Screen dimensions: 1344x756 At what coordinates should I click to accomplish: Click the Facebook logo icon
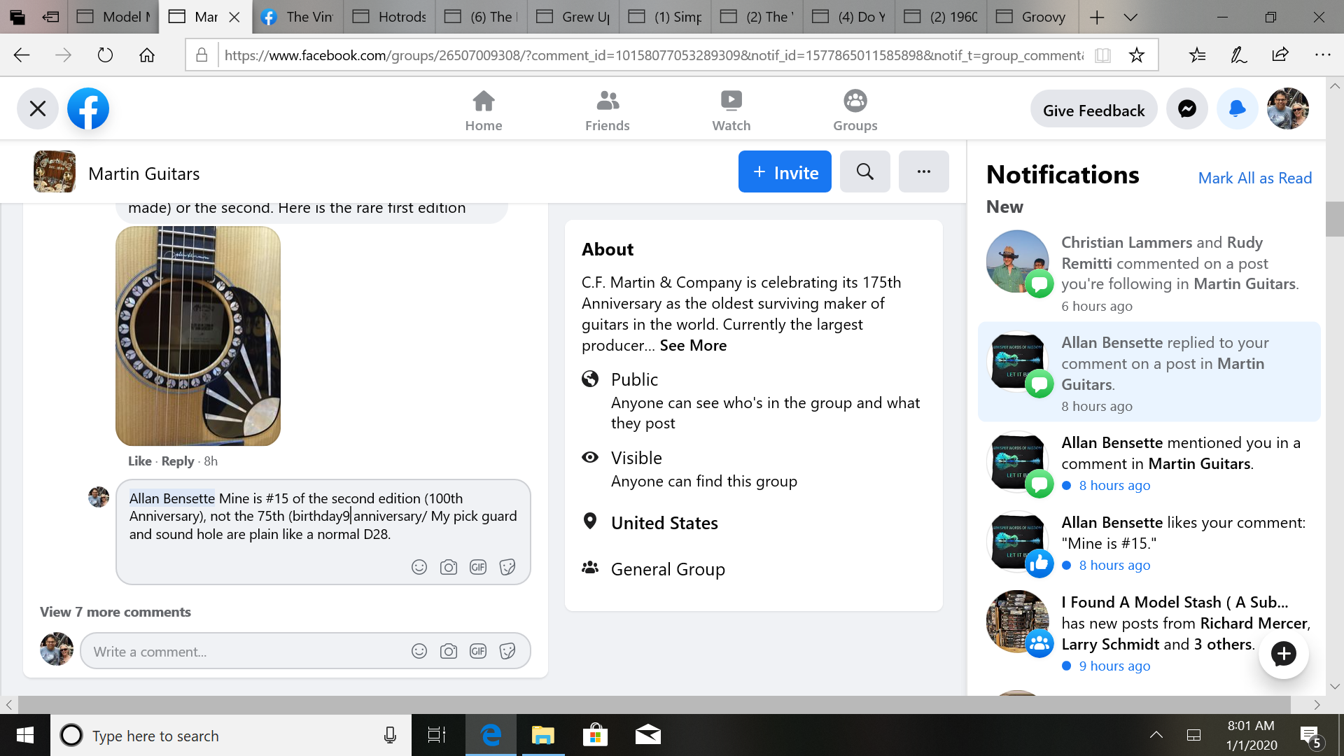pyautogui.click(x=88, y=108)
